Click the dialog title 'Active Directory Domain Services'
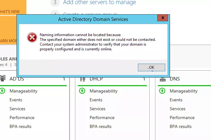 (93, 19)
